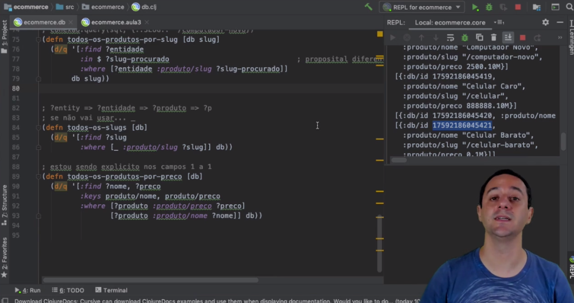
Task: Toggle soft-wrap in REPL toolbar
Action: [x=450, y=37]
